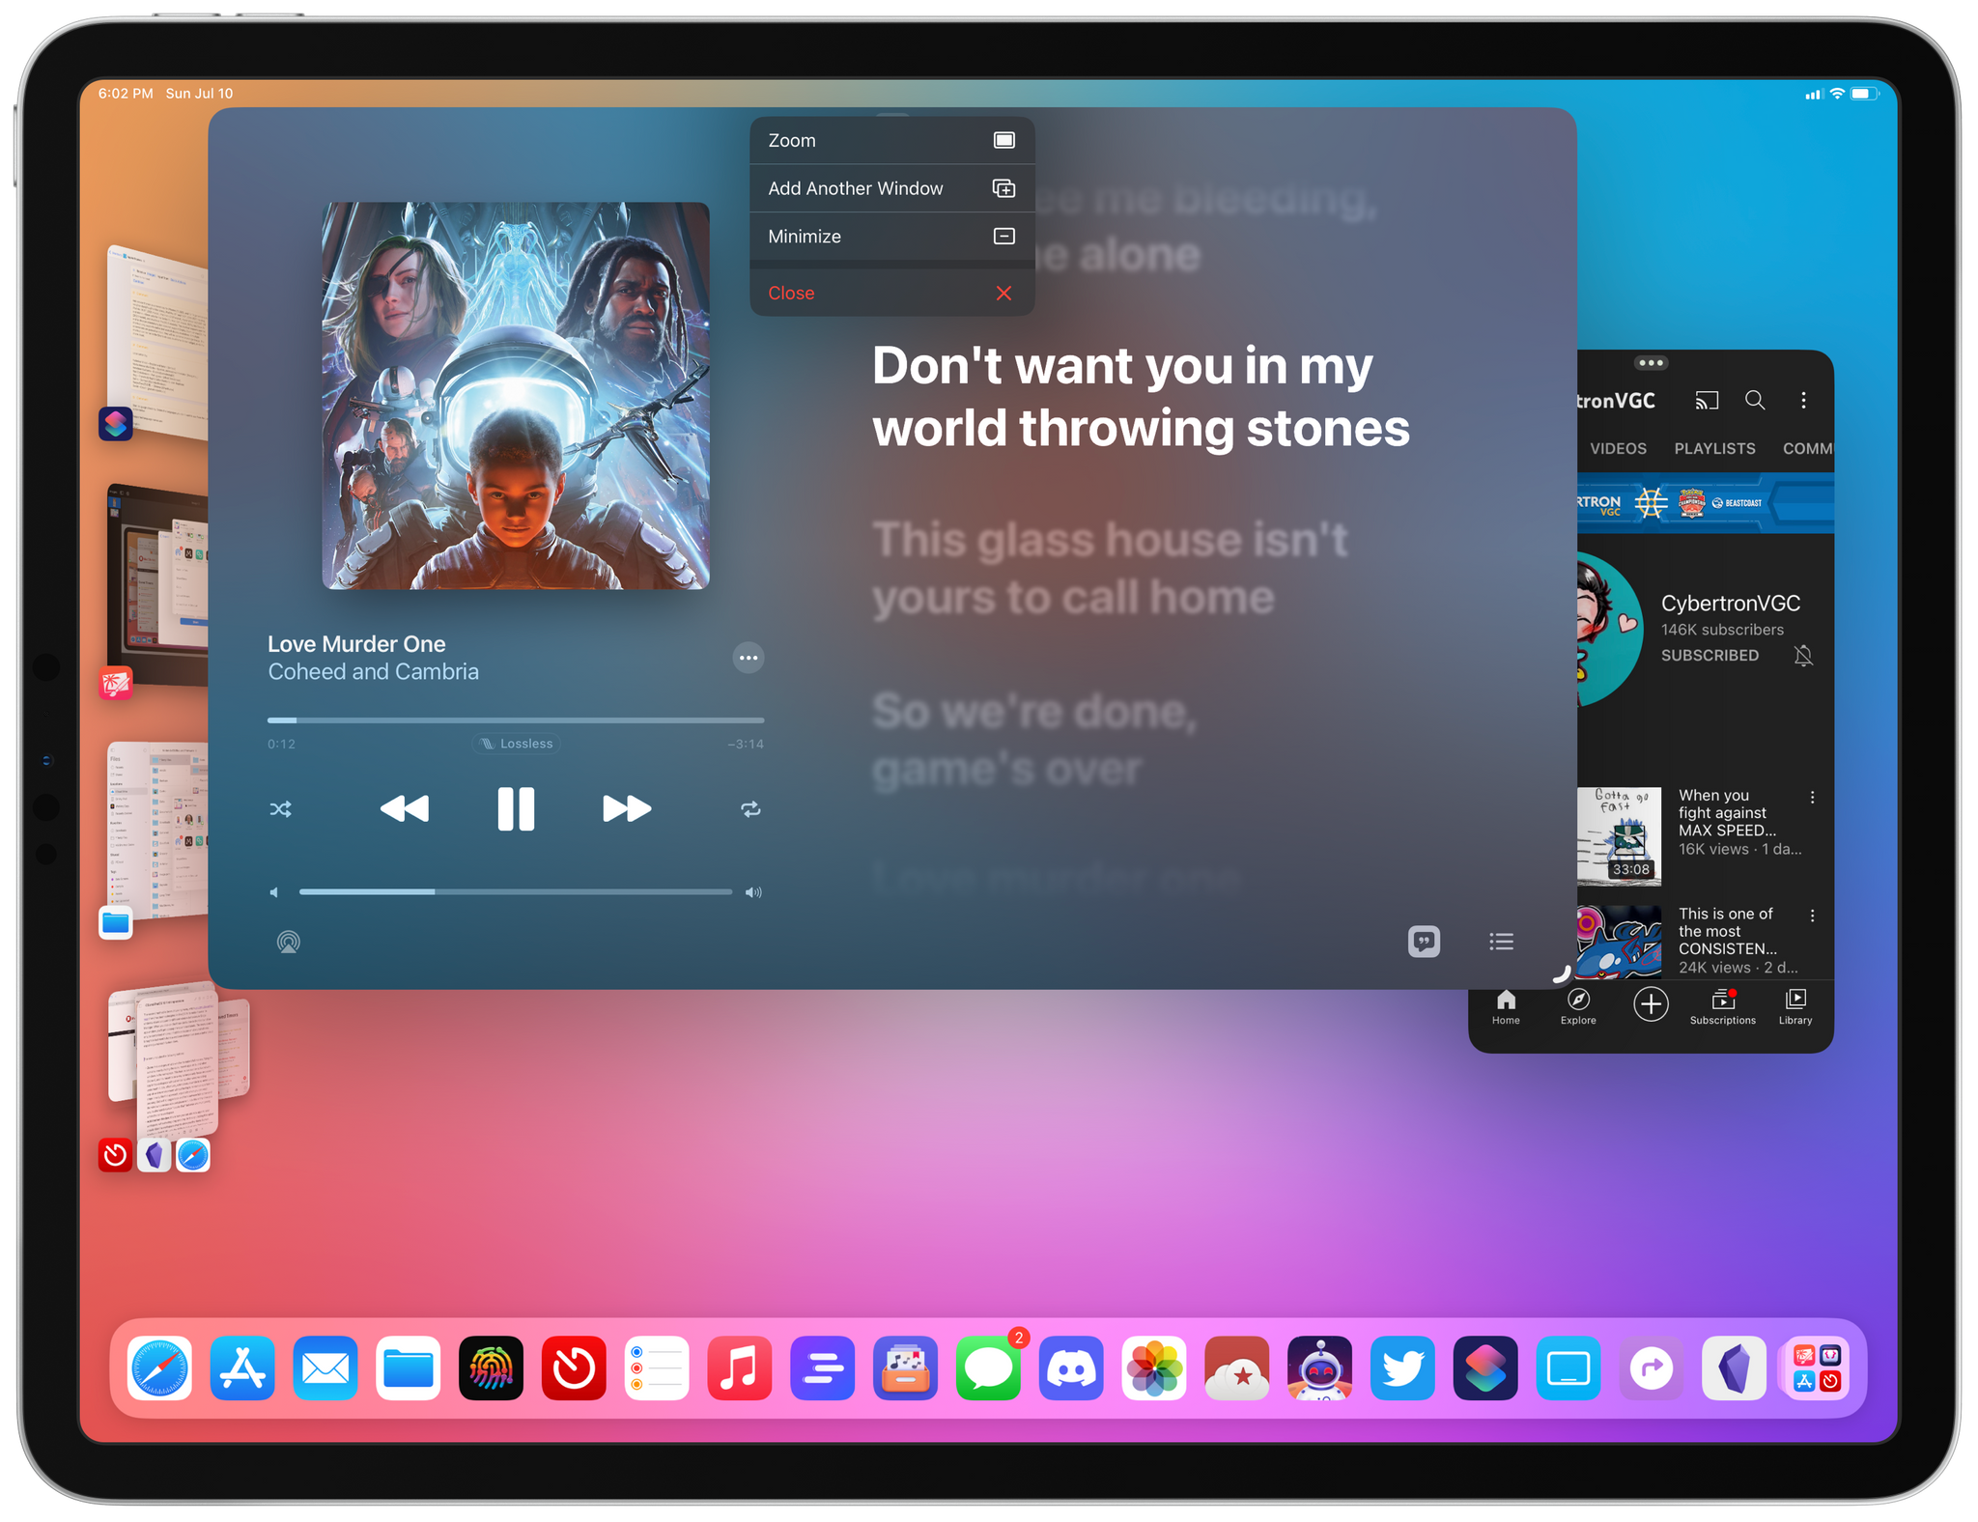Open Reminders from the dock
Viewport: 1978px width, 1522px height.
click(657, 1367)
